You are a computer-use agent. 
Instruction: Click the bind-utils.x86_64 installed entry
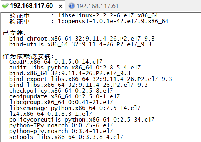[x=80, y=44]
